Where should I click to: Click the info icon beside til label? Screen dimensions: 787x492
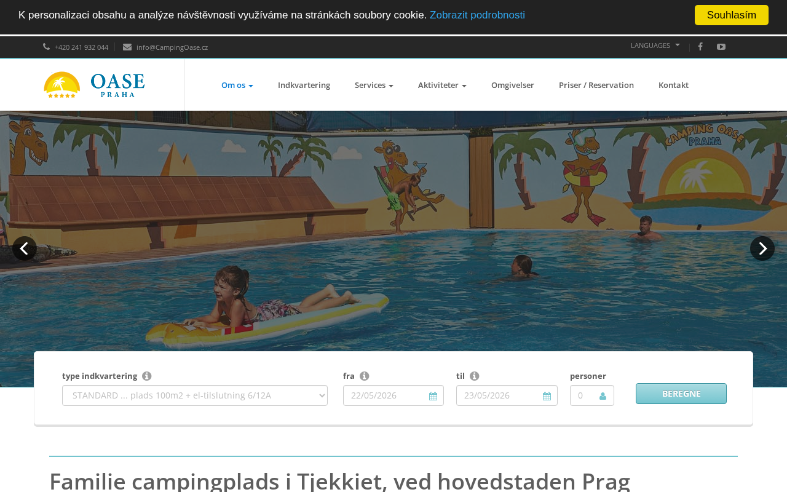pos(475,376)
